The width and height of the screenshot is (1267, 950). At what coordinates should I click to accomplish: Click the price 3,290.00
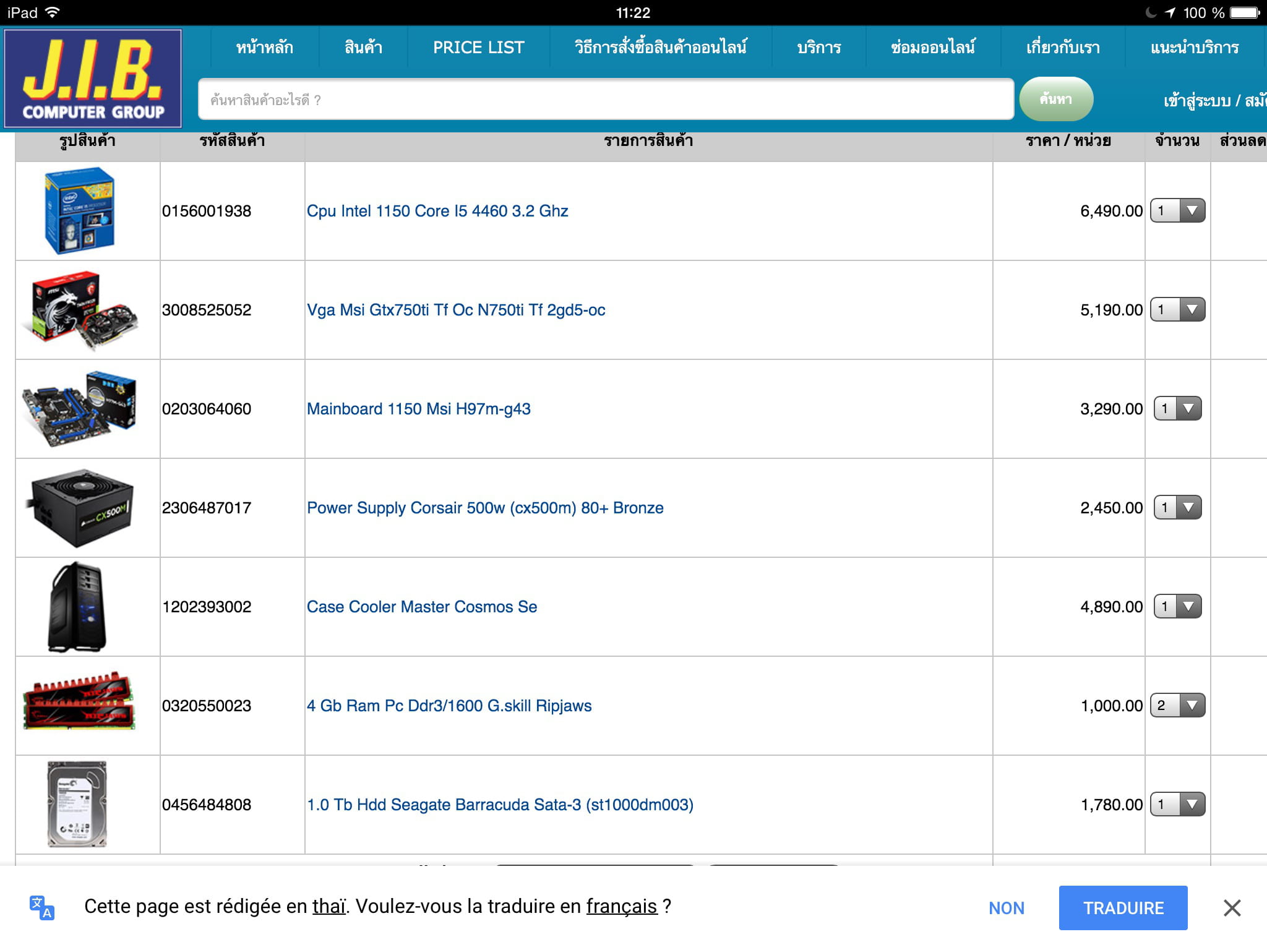pos(1111,409)
